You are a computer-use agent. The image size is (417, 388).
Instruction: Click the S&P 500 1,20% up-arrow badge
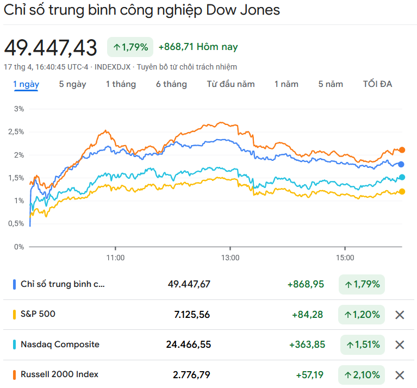pos(362,315)
